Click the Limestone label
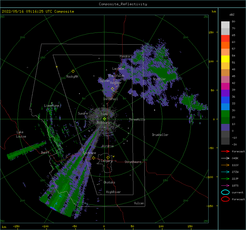The image size is (246, 230). (52, 106)
